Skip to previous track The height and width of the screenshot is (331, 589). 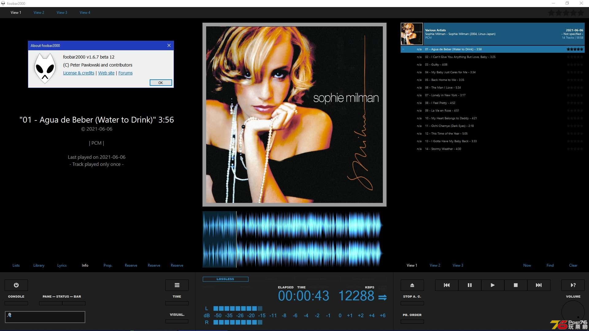click(447, 285)
